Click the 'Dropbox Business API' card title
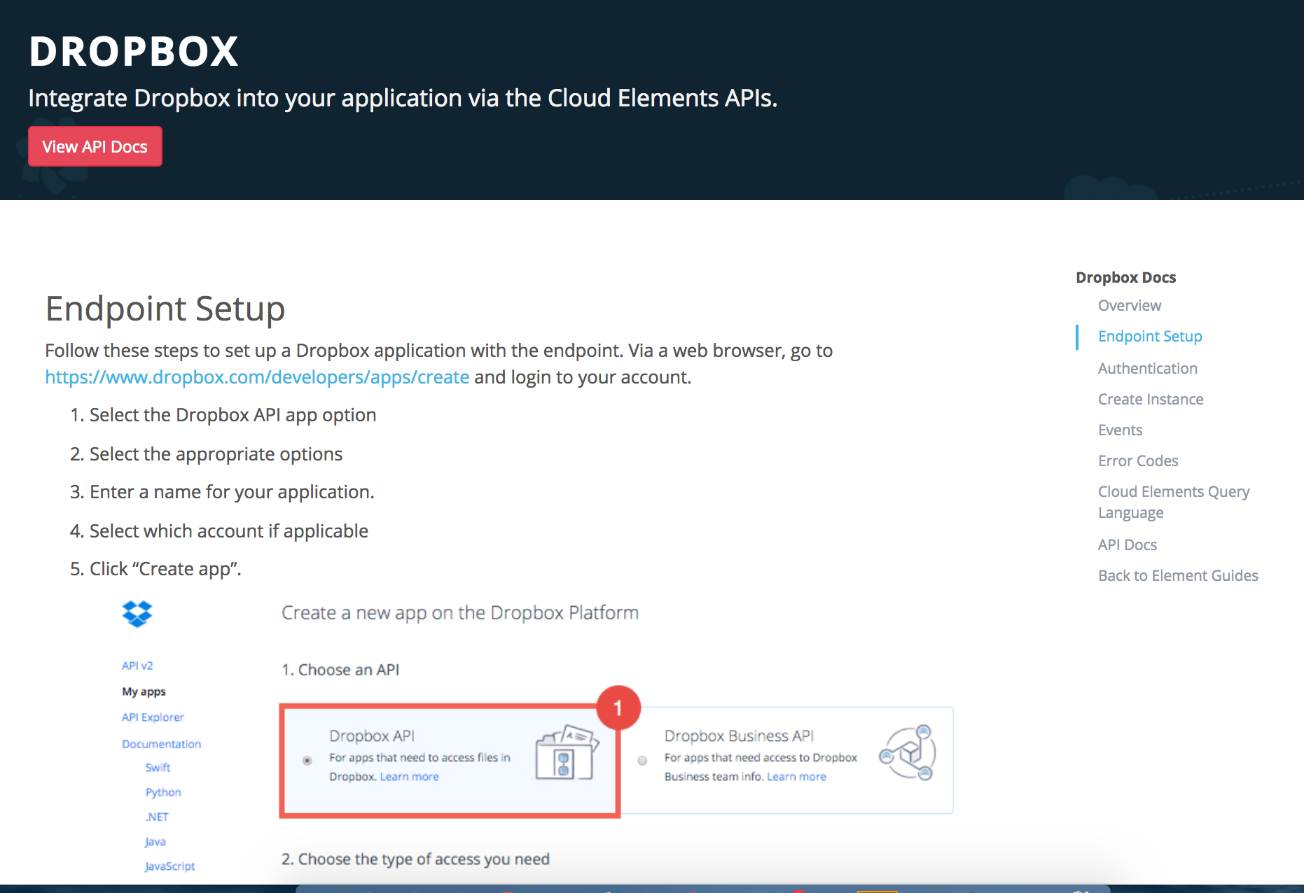1304x893 pixels. [x=739, y=736]
